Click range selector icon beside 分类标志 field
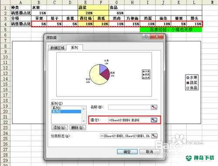The image size is (218, 166). (x=154, y=136)
